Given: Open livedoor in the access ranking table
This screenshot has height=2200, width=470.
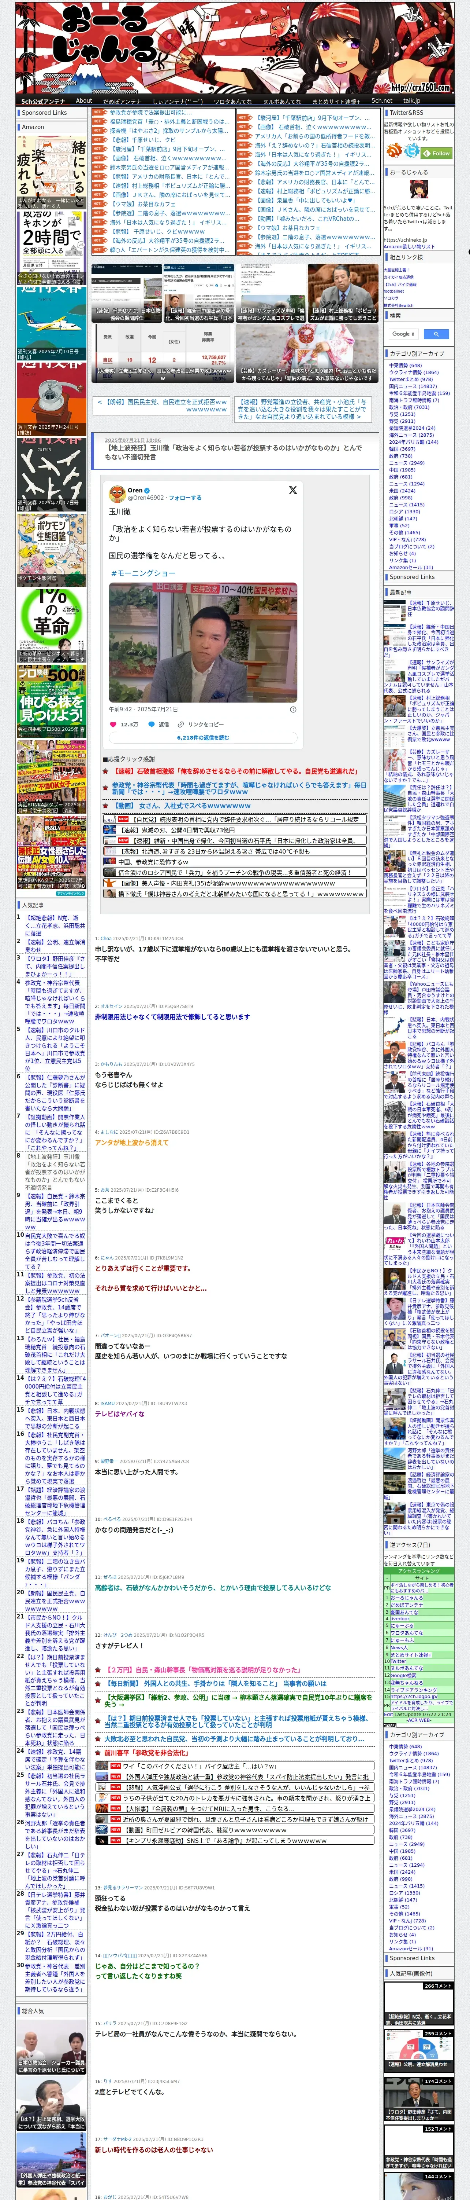Looking at the screenshot, I should point(400,1618).
